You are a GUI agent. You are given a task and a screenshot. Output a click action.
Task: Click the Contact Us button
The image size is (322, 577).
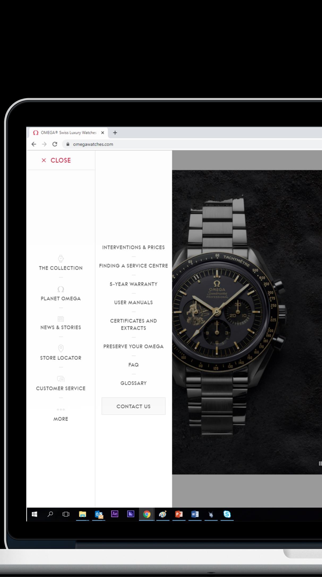click(134, 406)
